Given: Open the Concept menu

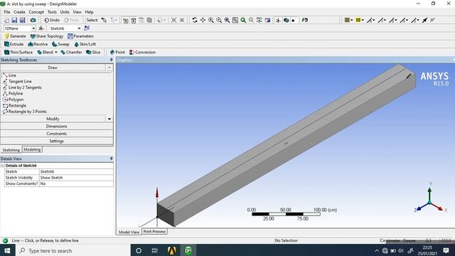Looking at the screenshot, I should (x=36, y=12).
